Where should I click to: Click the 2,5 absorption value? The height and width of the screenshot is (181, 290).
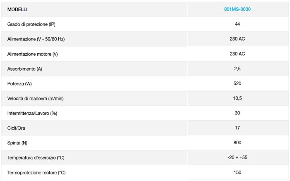click(x=237, y=69)
